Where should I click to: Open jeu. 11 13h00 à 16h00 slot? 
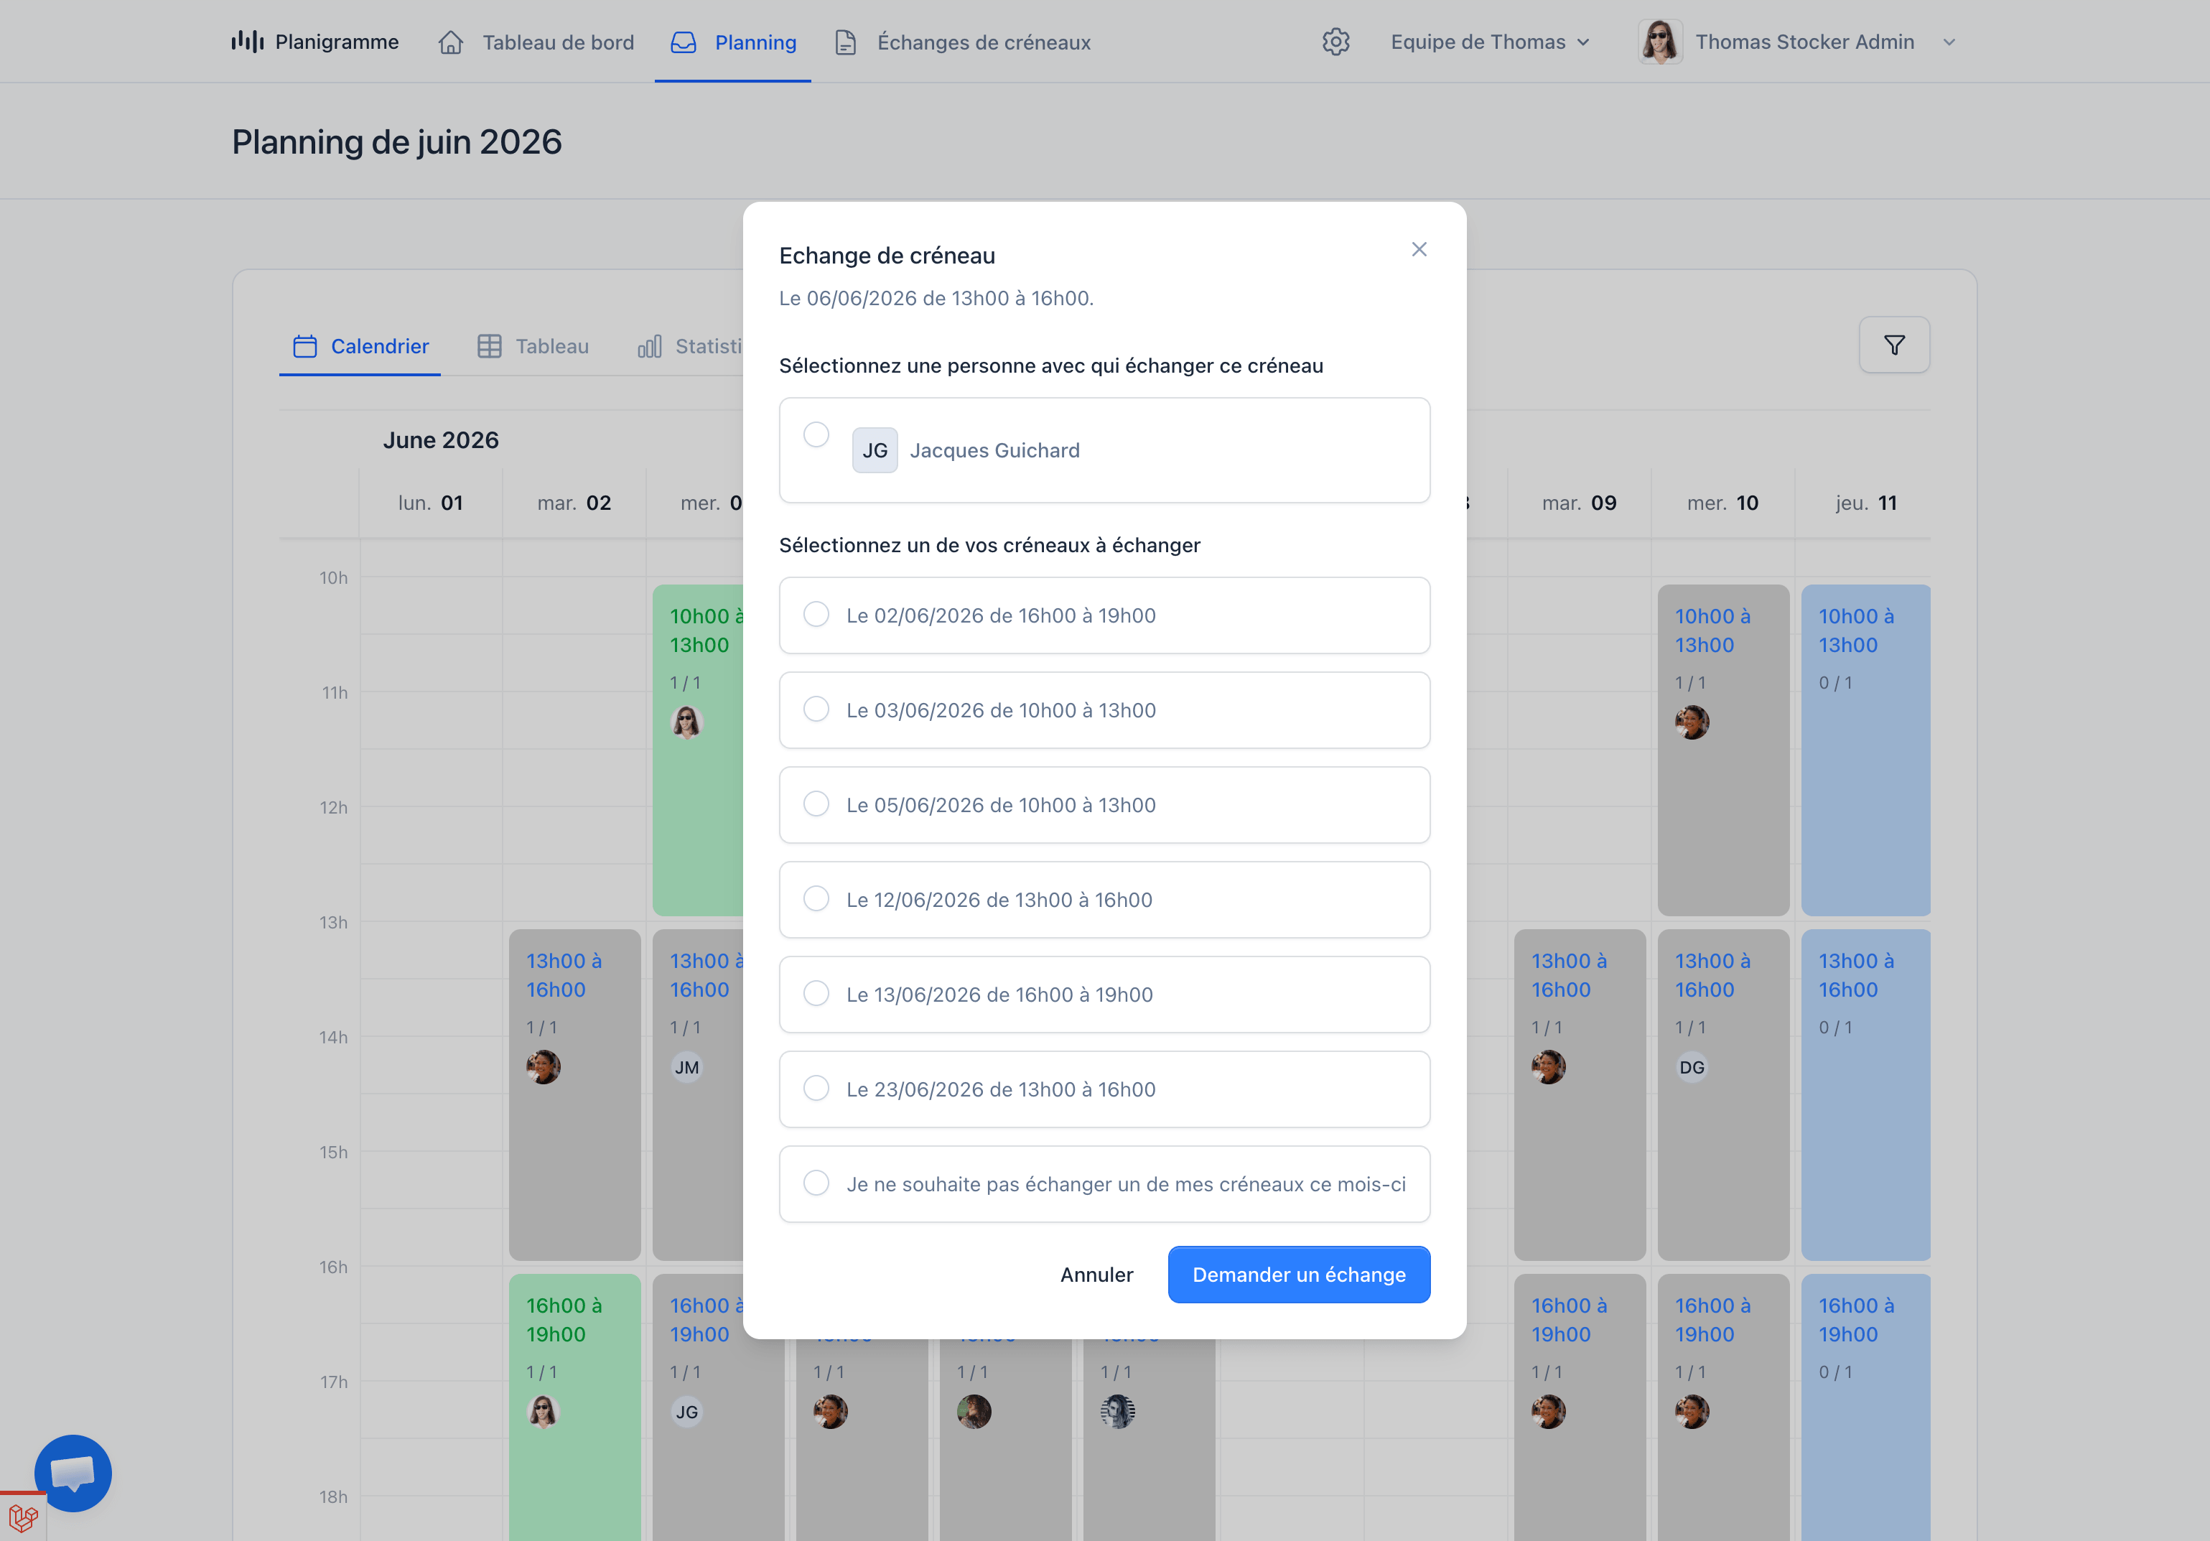click(x=1865, y=1094)
